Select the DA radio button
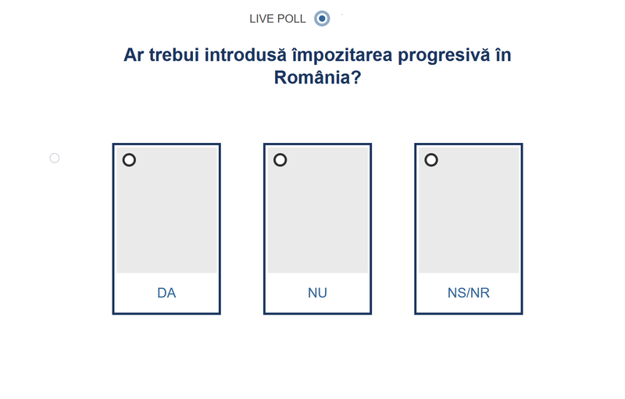Screen dimensions: 625x399 pyautogui.click(x=129, y=160)
